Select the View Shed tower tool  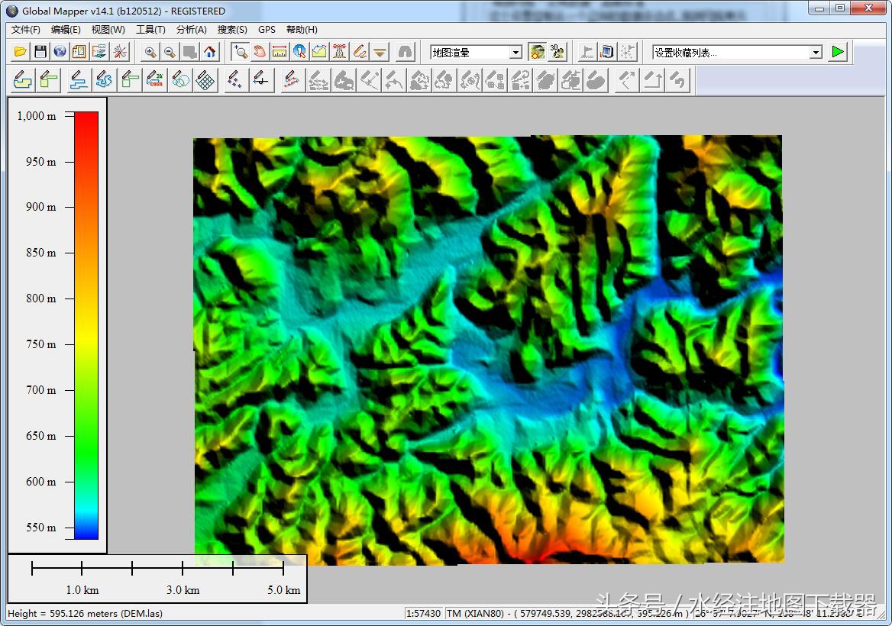pos(339,52)
